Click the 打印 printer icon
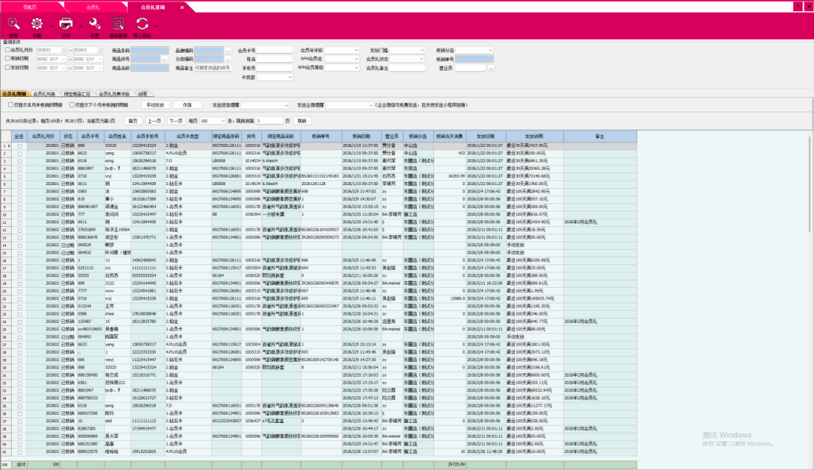Viewport: 814px width, 470px height. point(66,25)
